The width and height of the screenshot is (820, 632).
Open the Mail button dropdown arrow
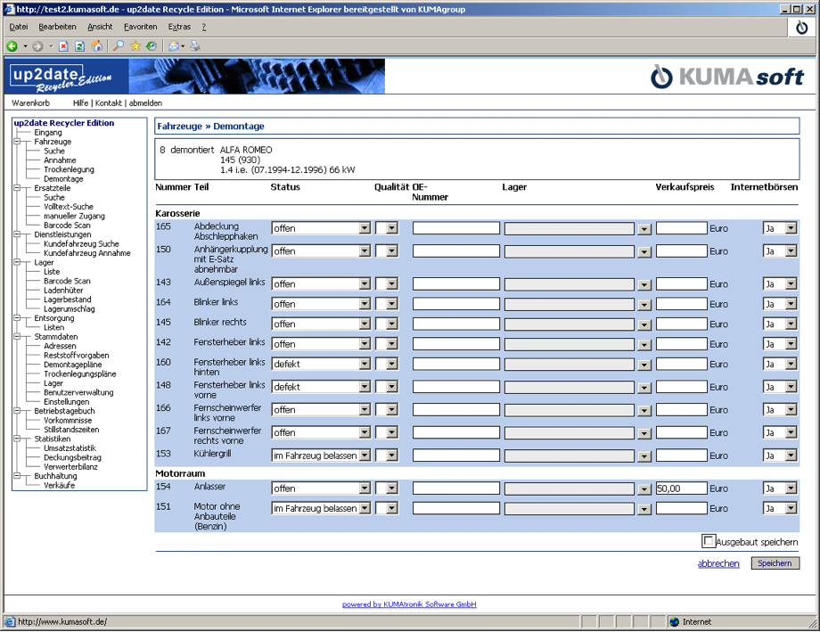[183, 46]
